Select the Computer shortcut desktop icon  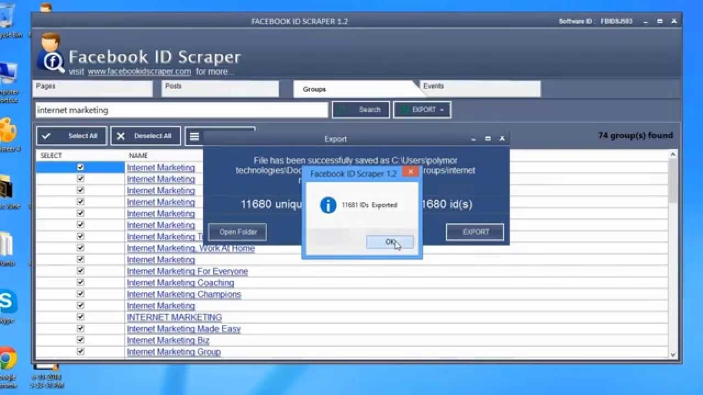pyautogui.click(x=9, y=82)
